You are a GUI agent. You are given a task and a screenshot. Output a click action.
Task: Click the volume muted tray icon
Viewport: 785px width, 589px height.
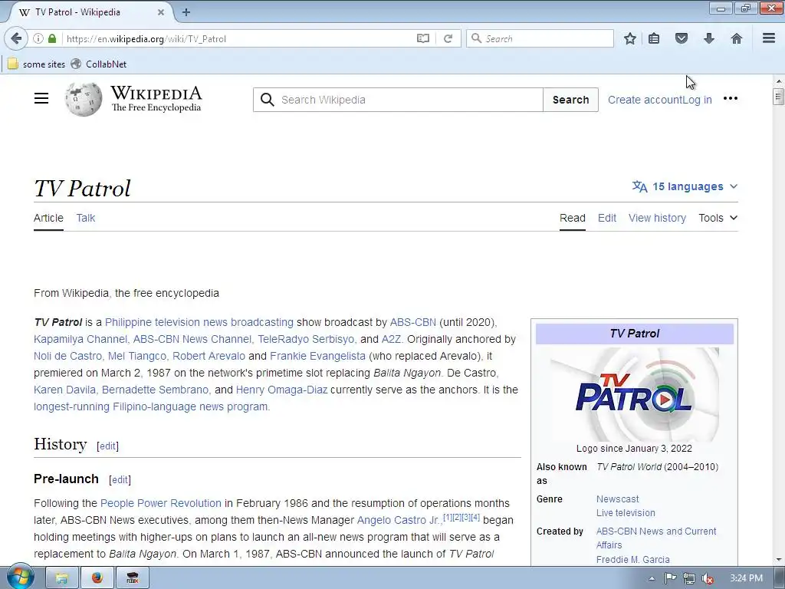click(708, 578)
